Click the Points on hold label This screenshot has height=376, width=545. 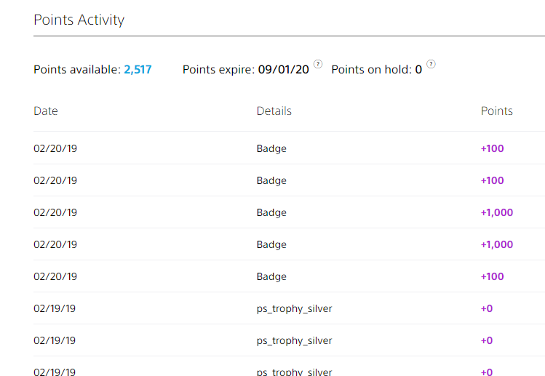(372, 70)
